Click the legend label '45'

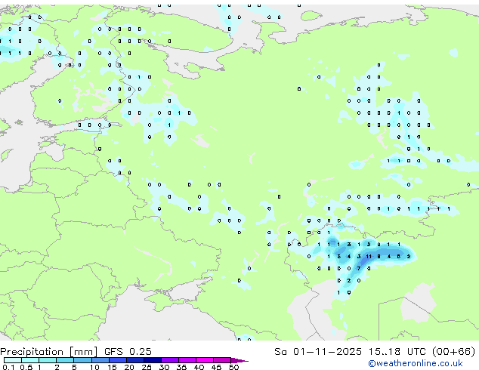tap(216, 367)
